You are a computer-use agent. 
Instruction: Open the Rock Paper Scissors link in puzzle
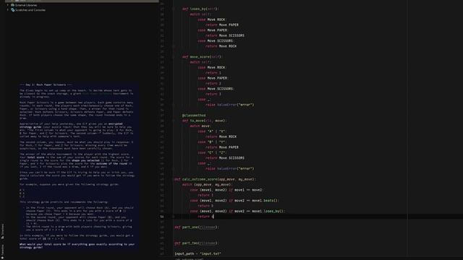[x=97, y=93]
